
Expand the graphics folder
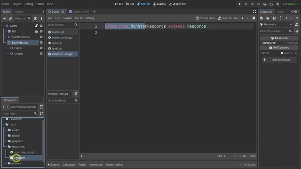click(6, 141)
